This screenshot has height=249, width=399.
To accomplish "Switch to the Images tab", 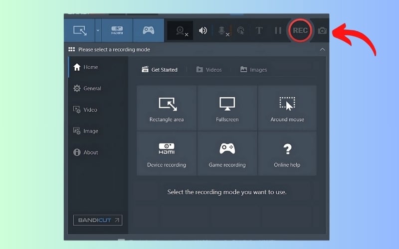I will pos(253,70).
